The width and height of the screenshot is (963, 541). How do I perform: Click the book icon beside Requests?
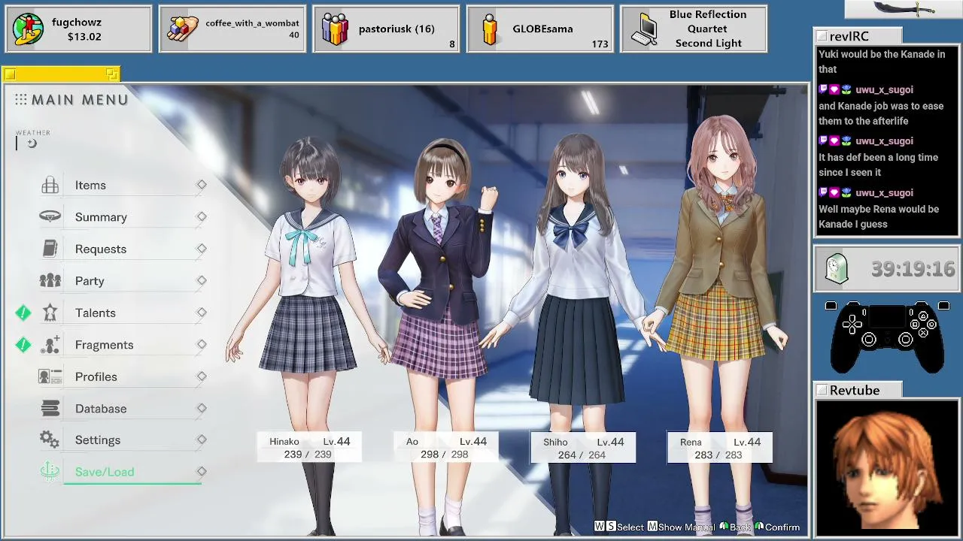pos(50,249)
